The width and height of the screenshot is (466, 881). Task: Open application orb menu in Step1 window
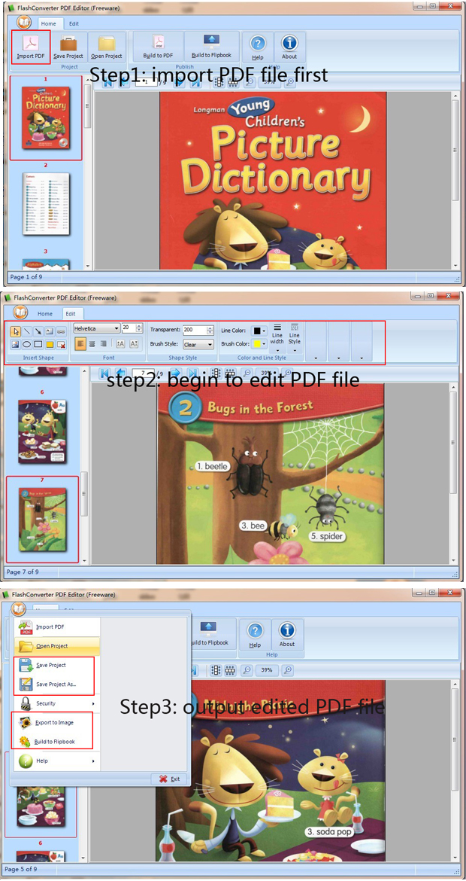pyautogui.click(x=24, y=23)
